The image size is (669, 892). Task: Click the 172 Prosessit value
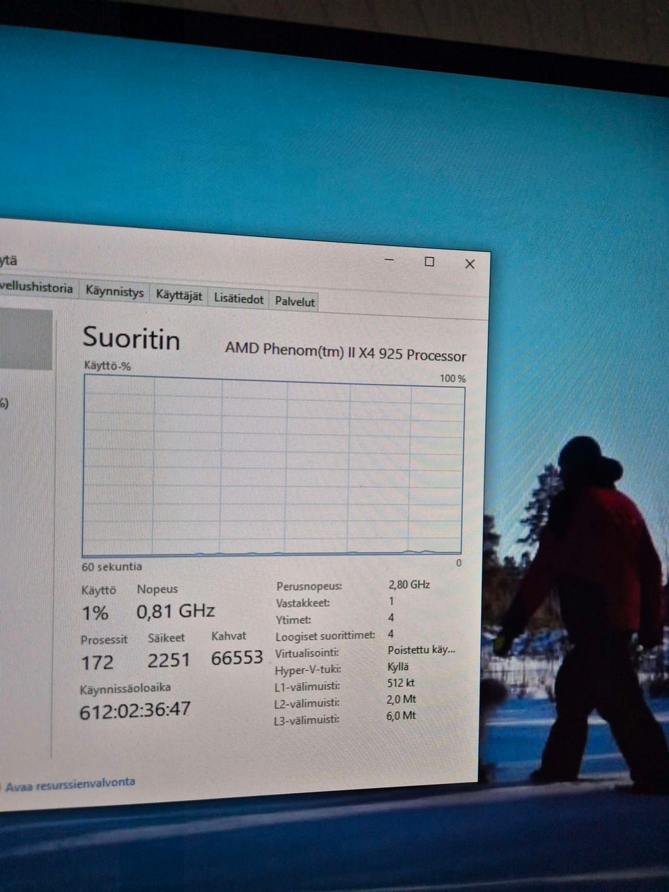point(97,662)
